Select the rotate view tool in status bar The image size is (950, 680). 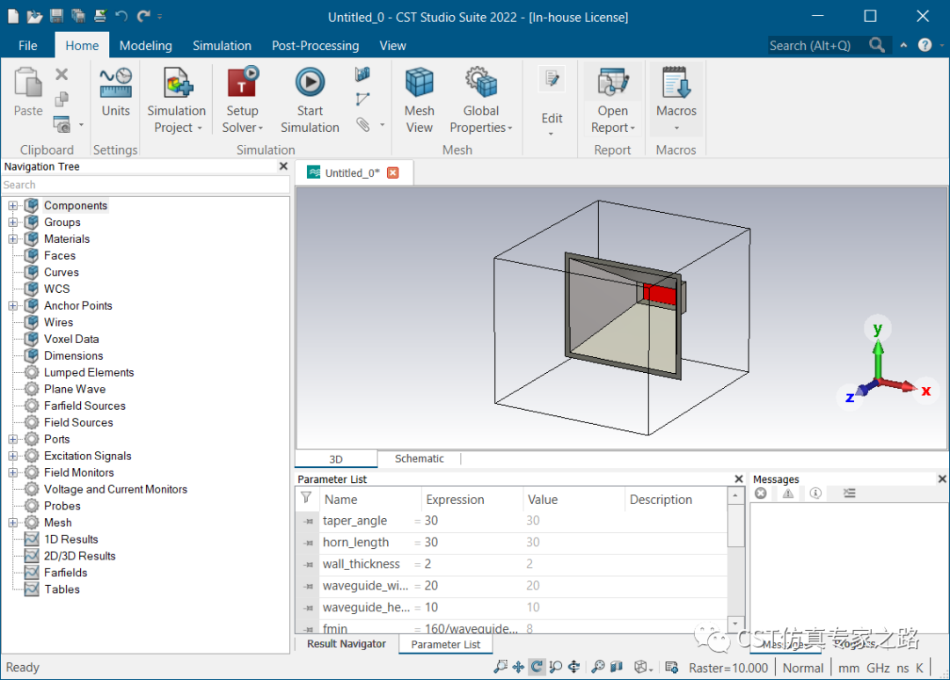click(x=537, y=668)
